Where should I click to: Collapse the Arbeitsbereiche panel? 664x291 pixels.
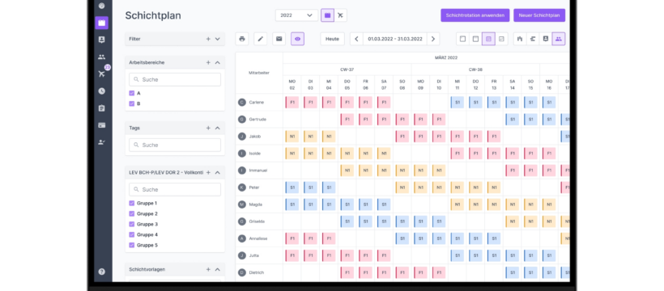pos(218,62)
